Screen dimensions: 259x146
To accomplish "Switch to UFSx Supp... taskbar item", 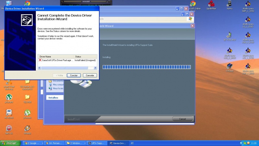I will coord(97,143).
